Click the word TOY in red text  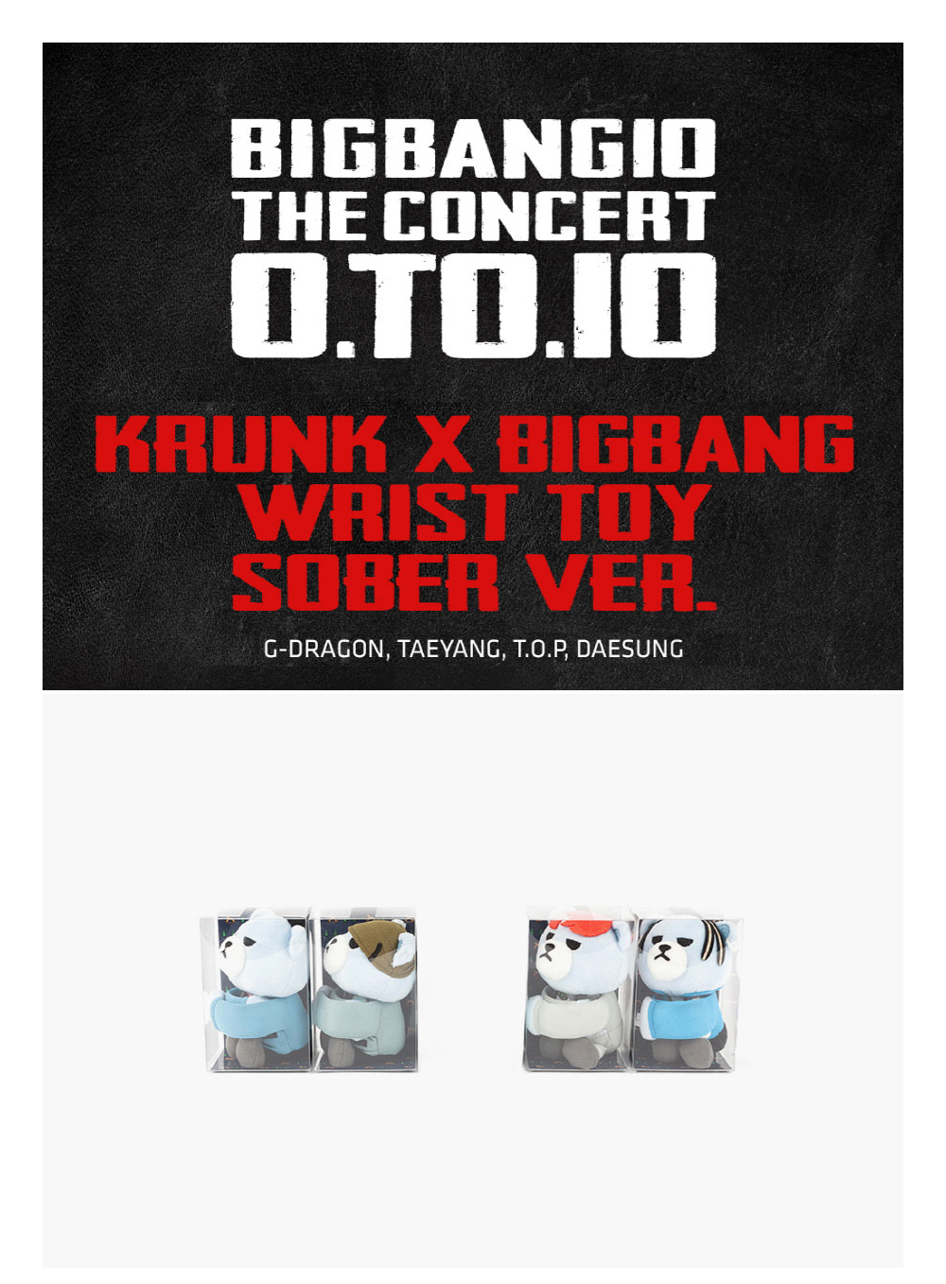tap(631, 512)
